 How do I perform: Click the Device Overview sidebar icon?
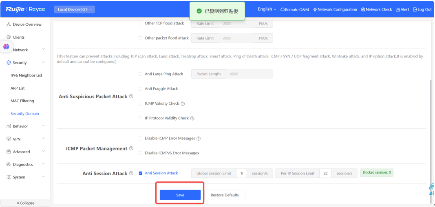[x=8, y=24]
